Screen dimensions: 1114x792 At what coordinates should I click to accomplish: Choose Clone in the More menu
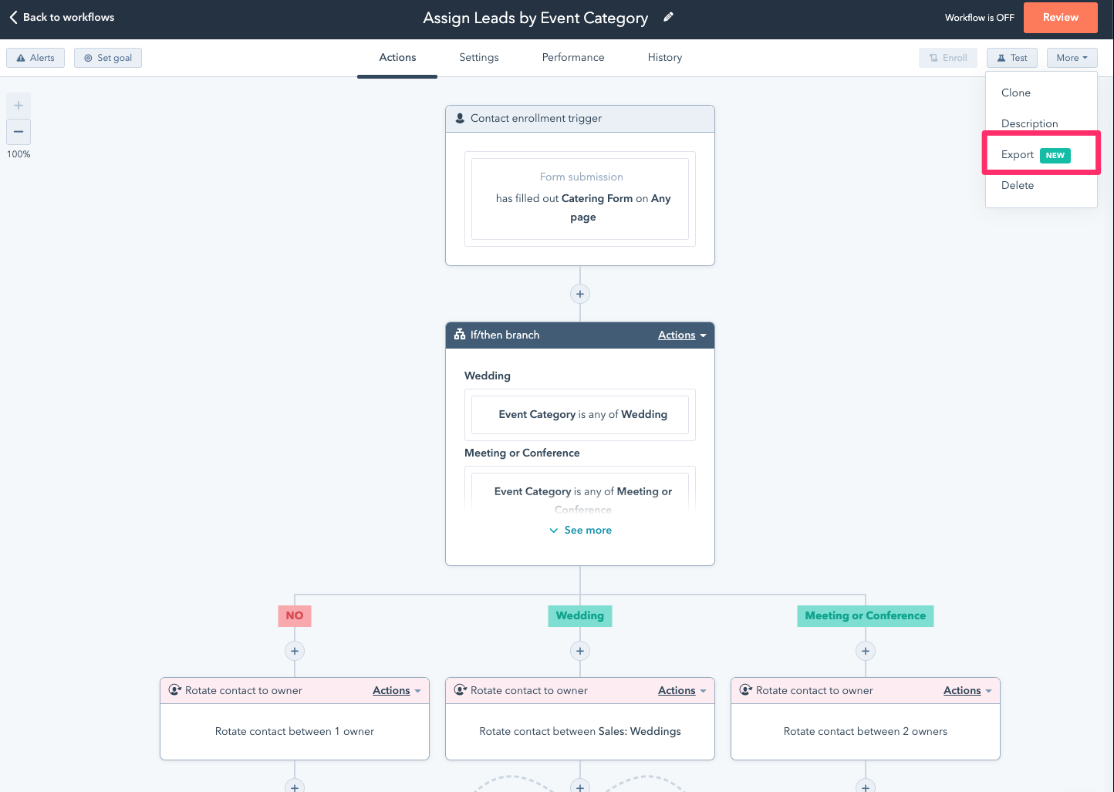click(1016, 93)
